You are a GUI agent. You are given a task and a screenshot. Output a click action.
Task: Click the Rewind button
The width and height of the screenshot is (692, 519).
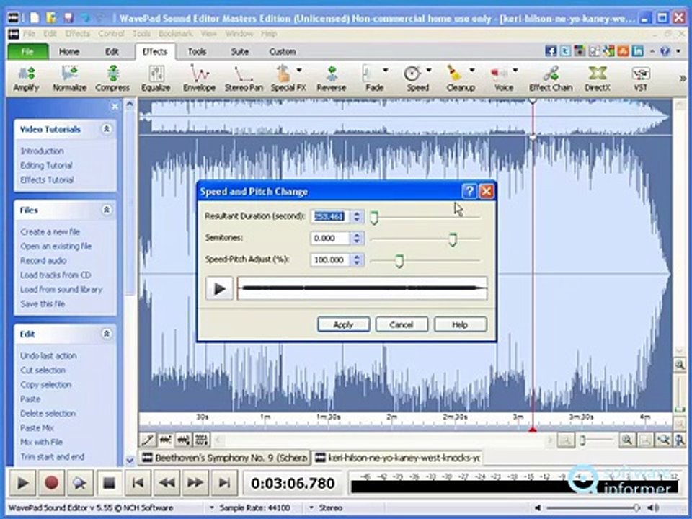(x=167, y=483)
